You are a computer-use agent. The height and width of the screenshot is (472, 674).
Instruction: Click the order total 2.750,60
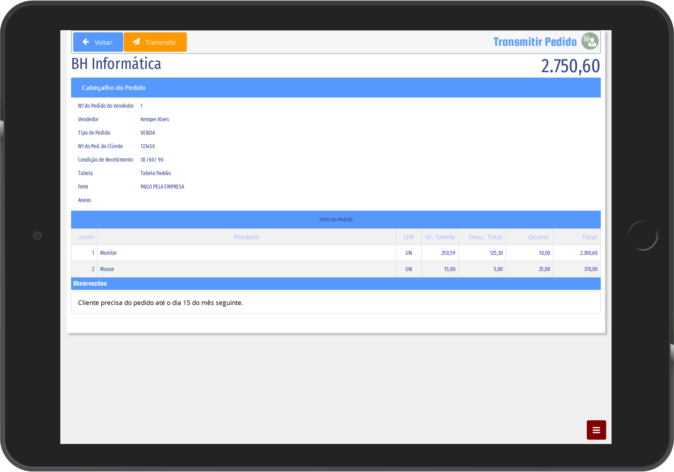coord(570,66)
